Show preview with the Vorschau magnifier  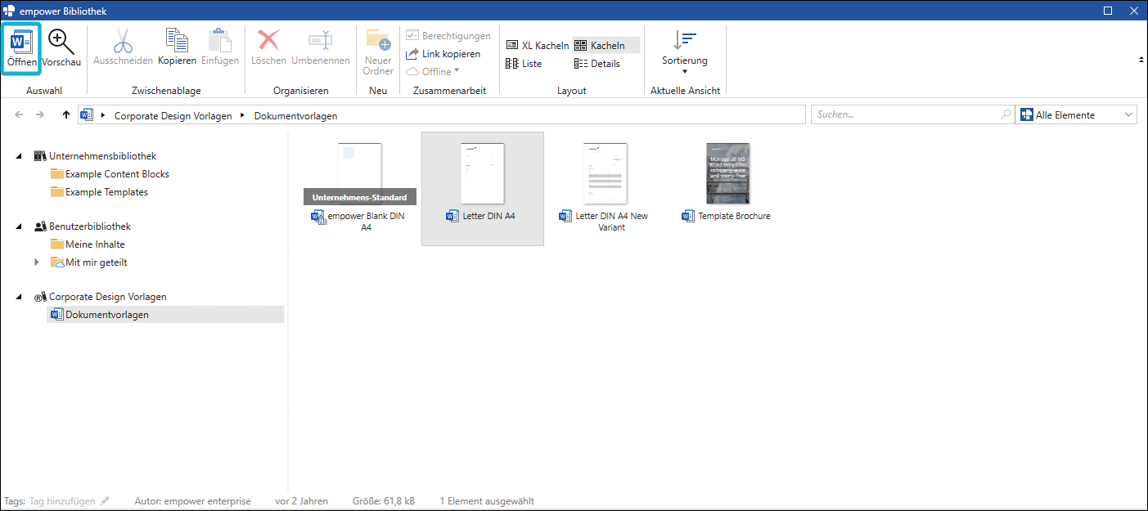click(61, 48)
